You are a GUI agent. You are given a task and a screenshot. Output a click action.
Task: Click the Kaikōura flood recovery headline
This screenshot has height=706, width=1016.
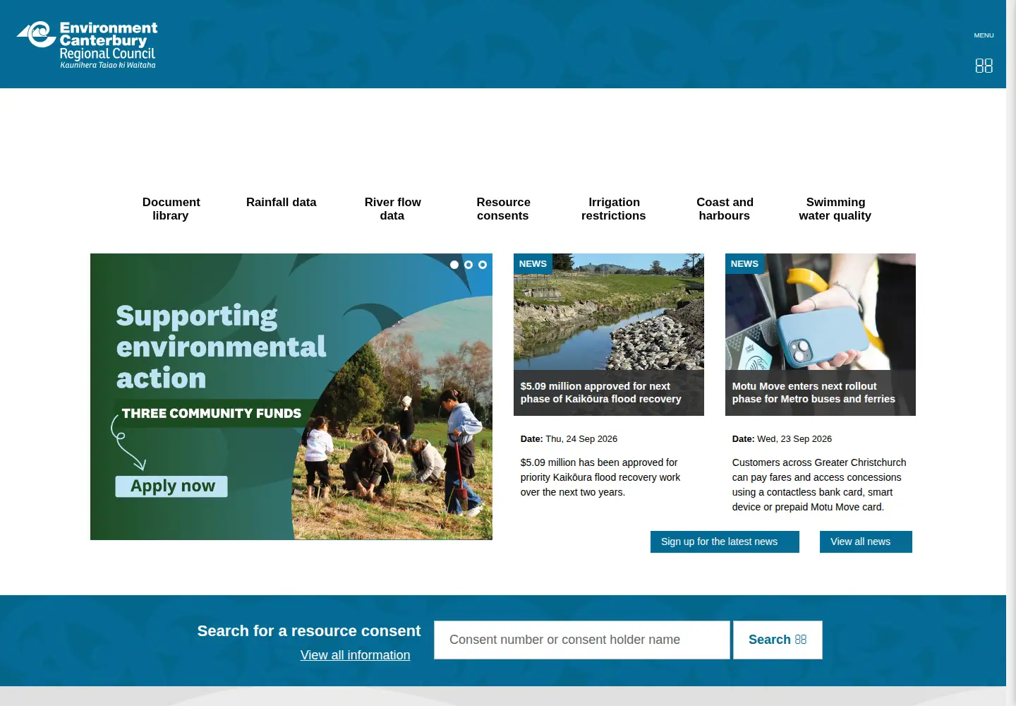pyautogui.click(x=601, y=393)
